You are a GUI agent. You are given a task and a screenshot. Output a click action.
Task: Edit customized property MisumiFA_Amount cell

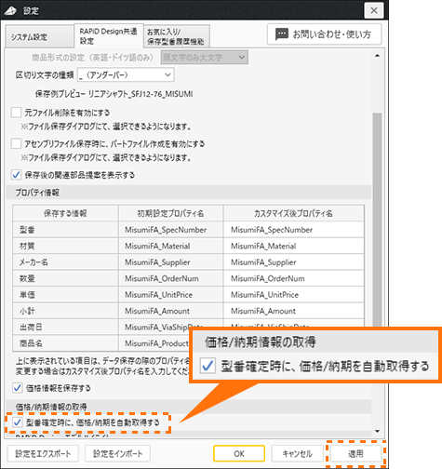pyautogui.click(x=293, y=311)
